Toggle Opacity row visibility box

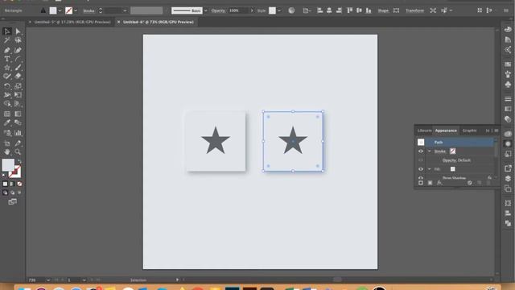(x=421, y=160)
